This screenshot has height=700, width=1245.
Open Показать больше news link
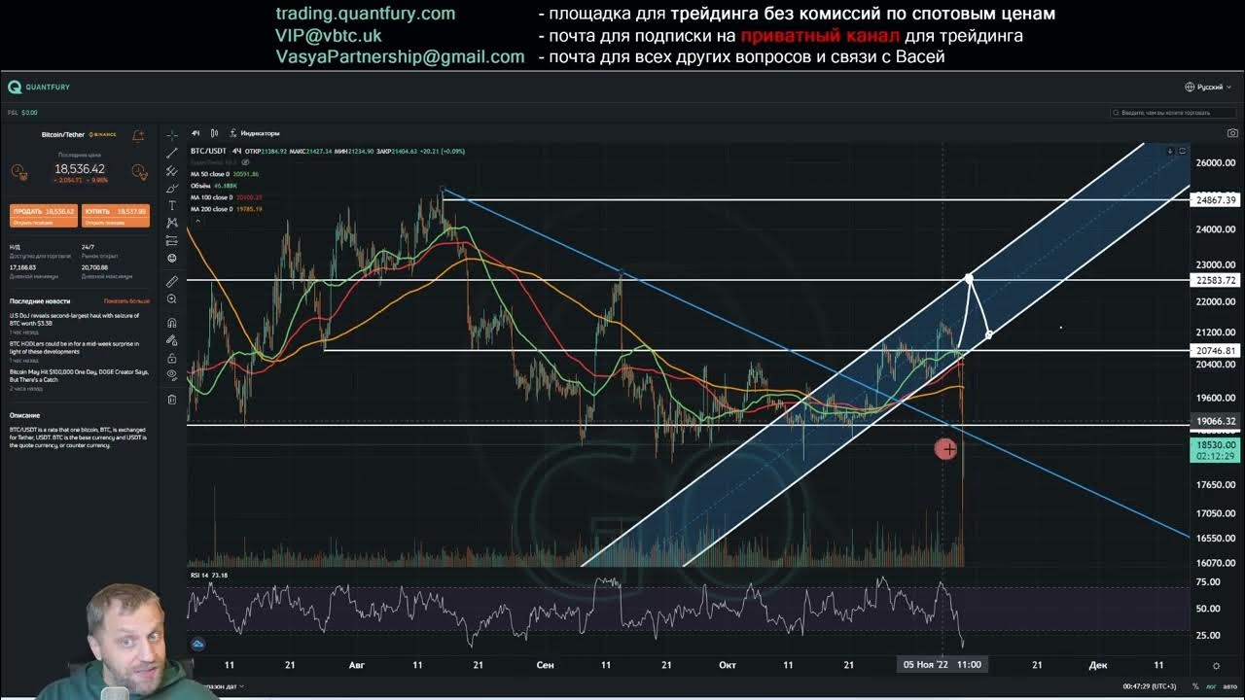coord(126,301)
